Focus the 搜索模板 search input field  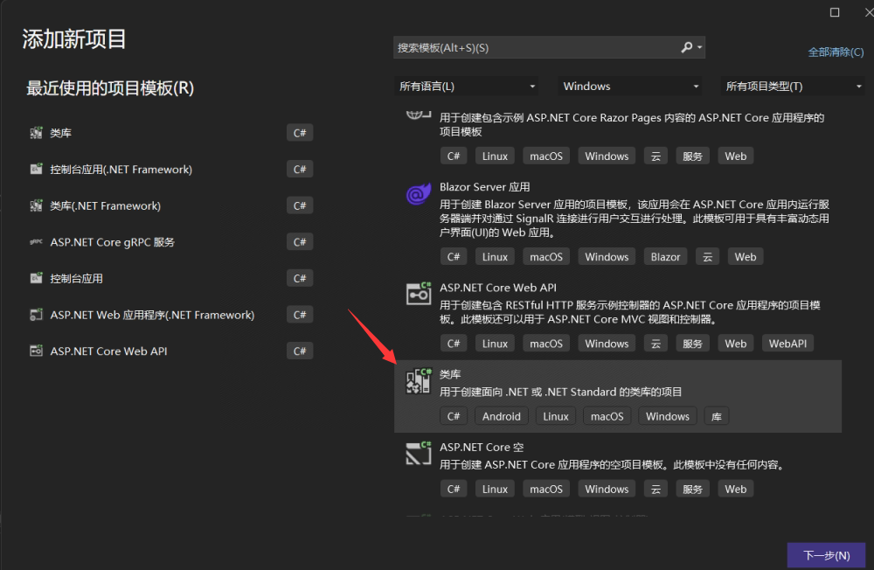pyautogui.click(x=549, y=47)
